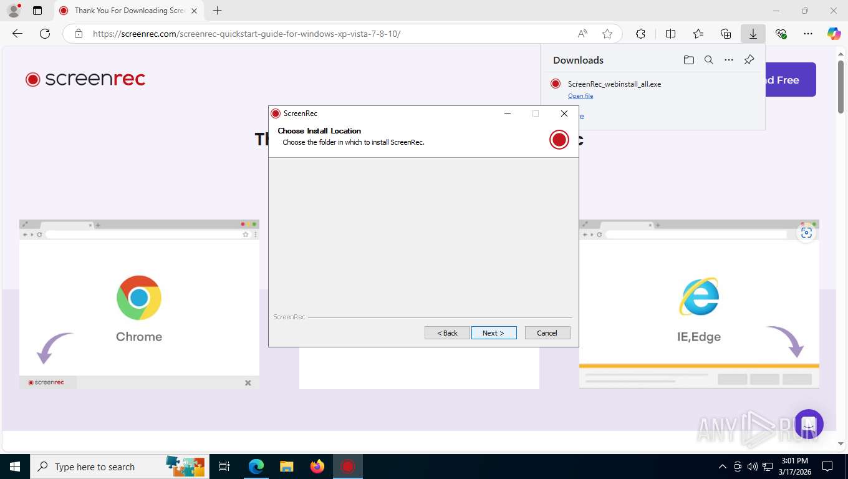Open Browser essentials icon
The image size is (848, 479).
(781, 34)
